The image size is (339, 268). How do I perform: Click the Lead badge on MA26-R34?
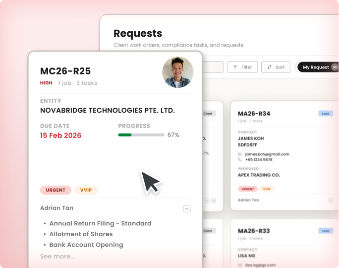(x=326, y=114)
